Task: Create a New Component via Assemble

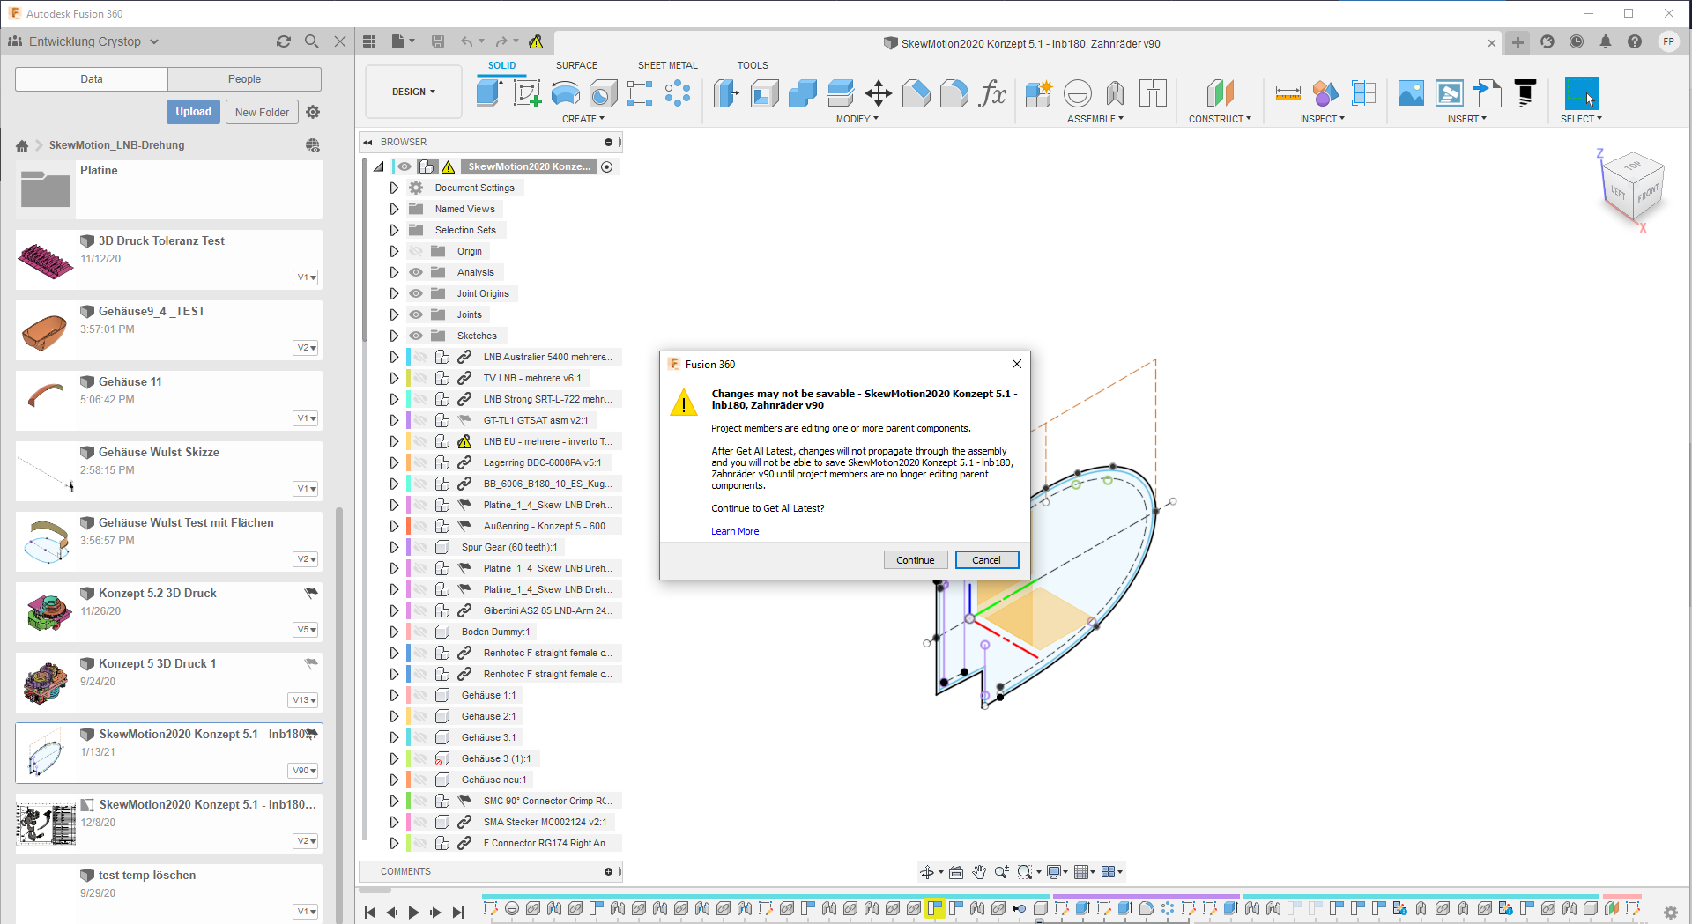Action: tap(1039, 92)
